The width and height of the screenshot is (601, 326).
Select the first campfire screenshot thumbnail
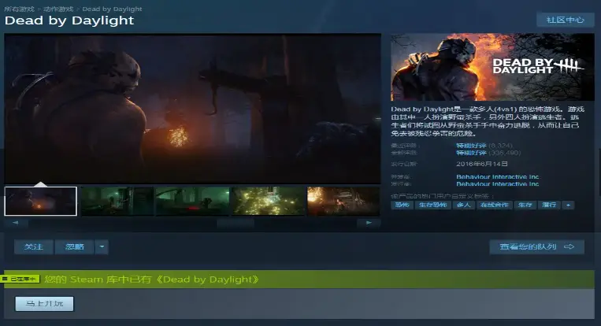41,201
